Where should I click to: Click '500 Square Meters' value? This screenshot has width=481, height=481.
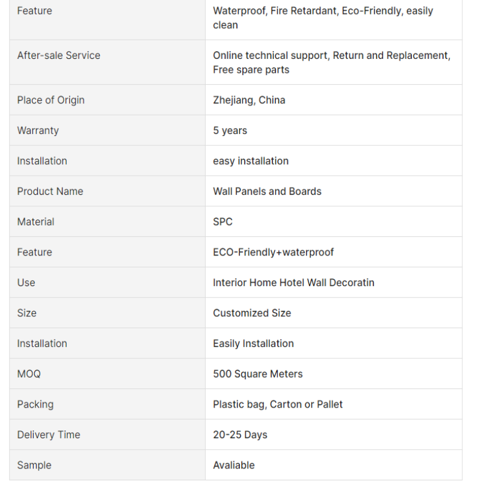coord(258,373)
